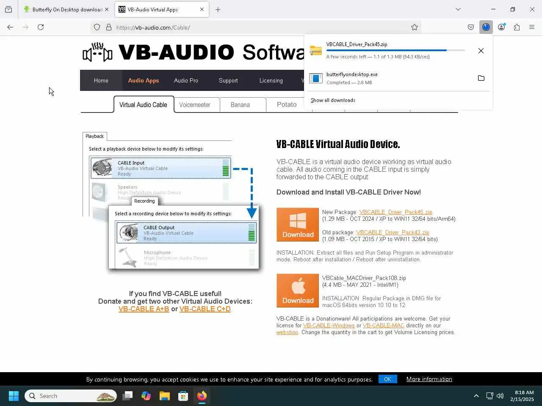Screen dimensions: 542x406
Task: Click Show all downloads
Action: coord(333,100)
